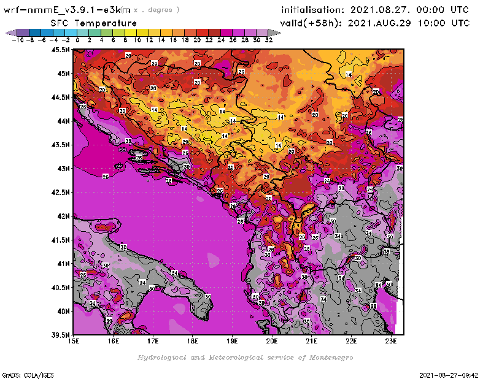Click the '41N' latitude label
The height and width of the screenshot is (379, 491).
(x=64, y=264)
